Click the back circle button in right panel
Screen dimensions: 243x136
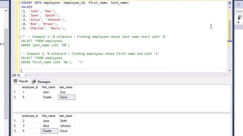[x=238, y=5]
